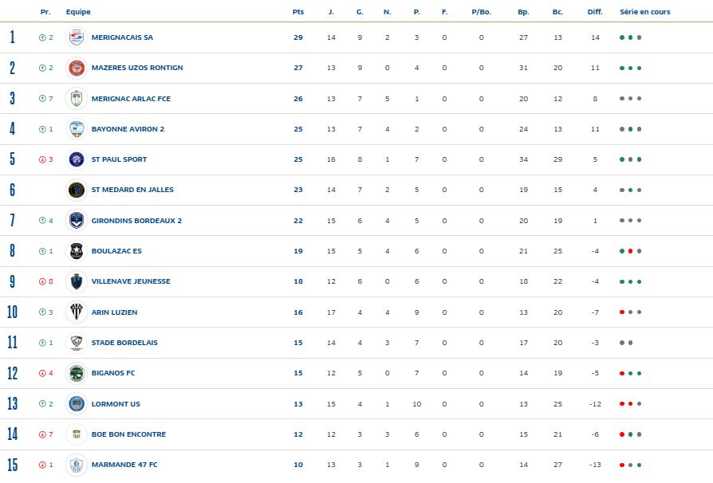Click the Biganos FC club crest
The height and width of the screenshot is (483, 713).
tap(77, 373)
